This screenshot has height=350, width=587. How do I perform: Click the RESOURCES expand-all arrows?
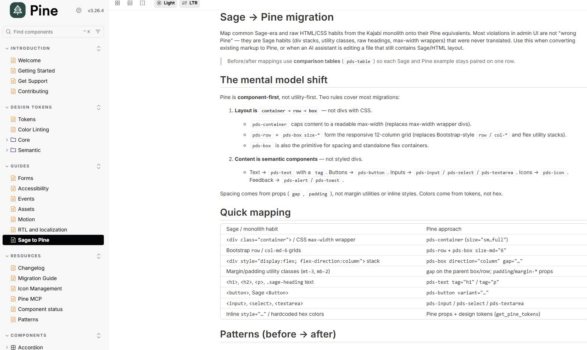(99, 256)
